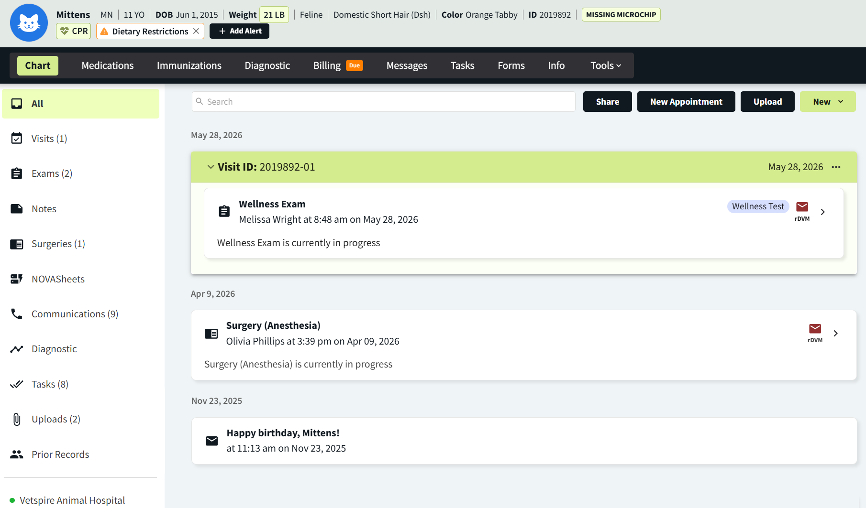Click the Notes icon in sidebar
Screen dimensions: 866x508
(x=17, y=209)
